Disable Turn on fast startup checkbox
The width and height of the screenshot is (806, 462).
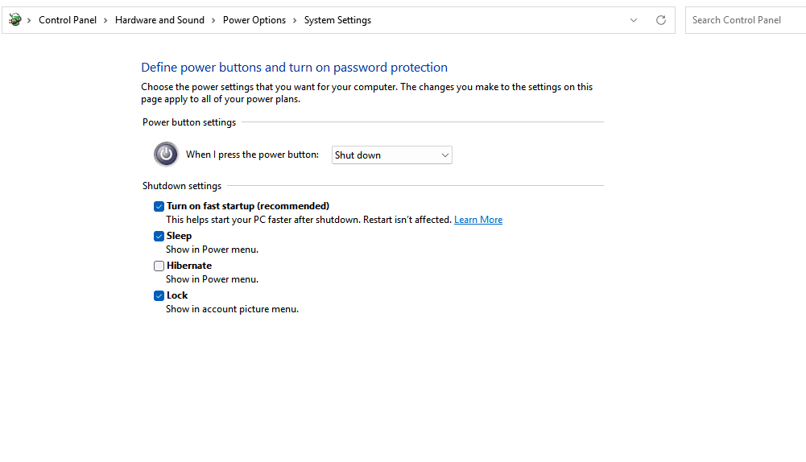tap(159, 206)
